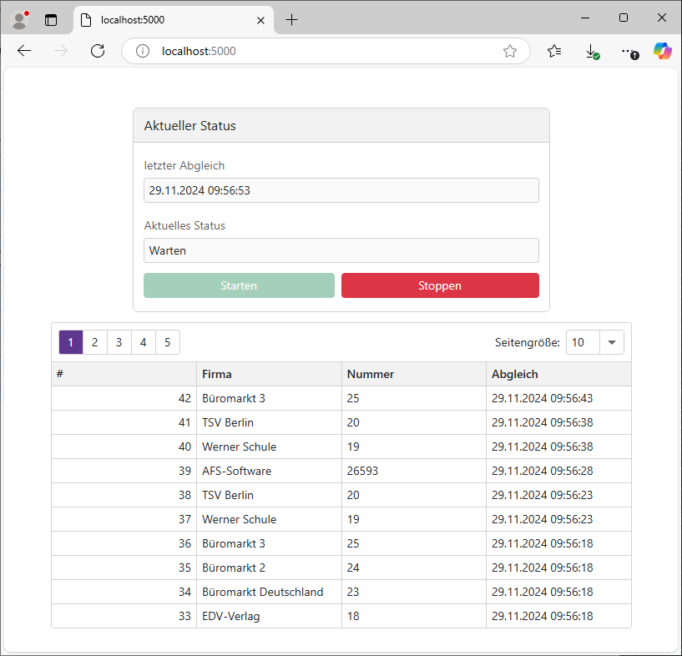682x656 pixels.
Task: Click the Stoppen button
Action: (440, 285)
